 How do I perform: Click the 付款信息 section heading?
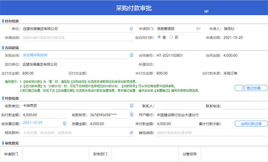pyautogui.click(x=12, y=98)
